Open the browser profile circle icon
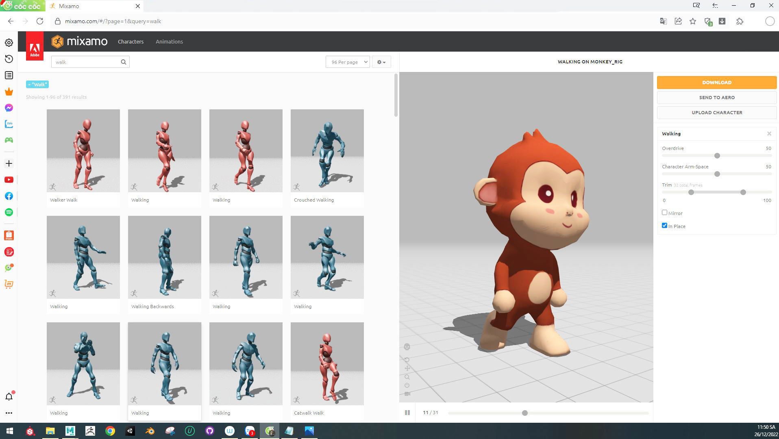 coord(770,21)
